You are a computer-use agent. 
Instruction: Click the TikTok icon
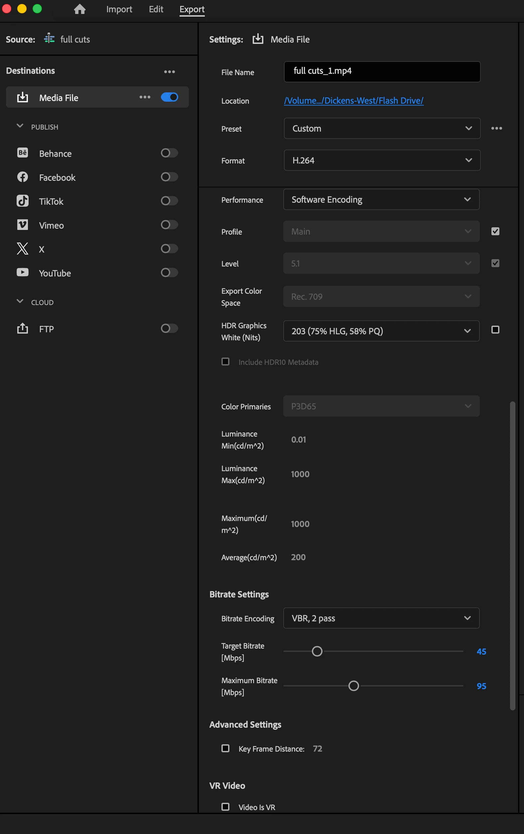[23, 201]
